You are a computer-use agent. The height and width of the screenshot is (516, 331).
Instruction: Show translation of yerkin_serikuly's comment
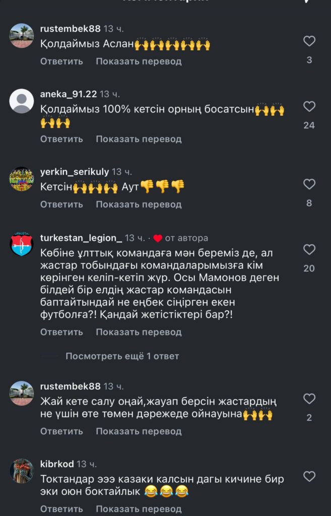139,205
